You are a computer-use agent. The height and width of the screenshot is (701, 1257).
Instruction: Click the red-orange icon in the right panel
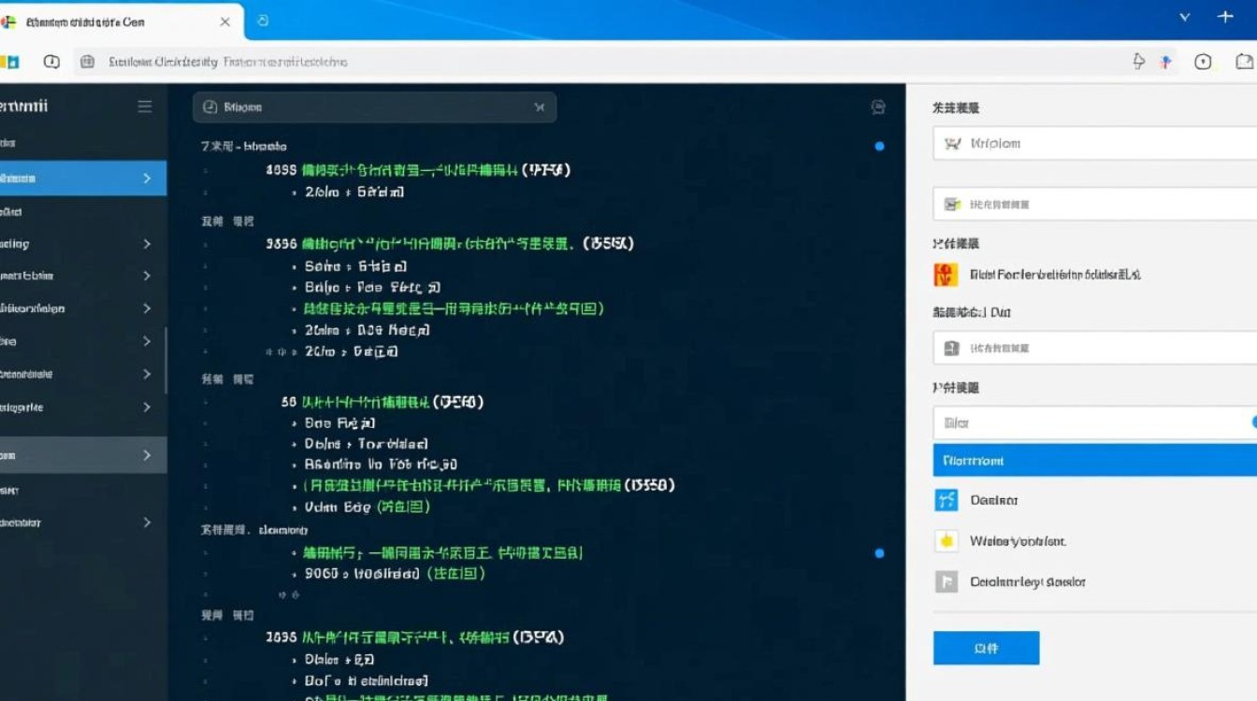click(946, 275)
